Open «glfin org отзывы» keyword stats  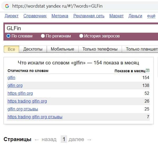23,109
